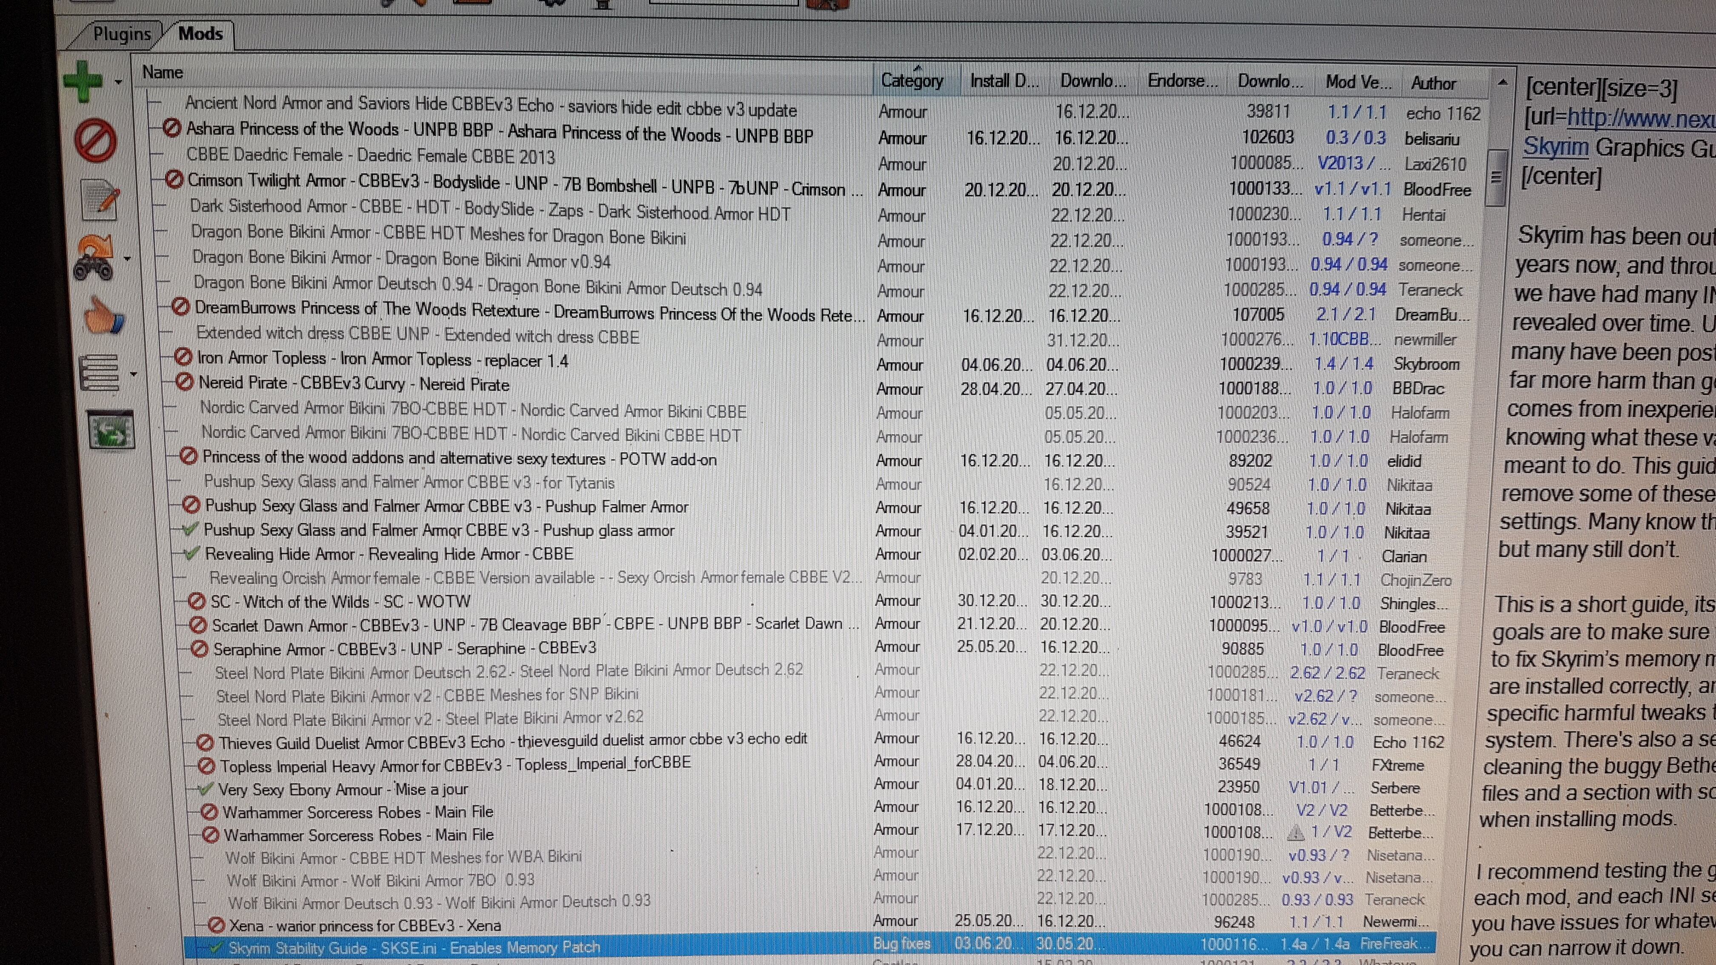Click the scroll-up arrow of mod list

(1502, 83)
